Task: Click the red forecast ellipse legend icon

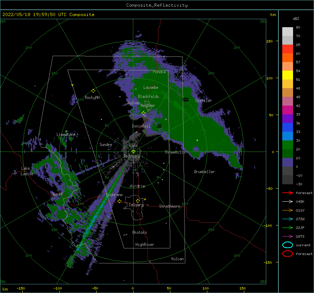Action: point(287,254)
